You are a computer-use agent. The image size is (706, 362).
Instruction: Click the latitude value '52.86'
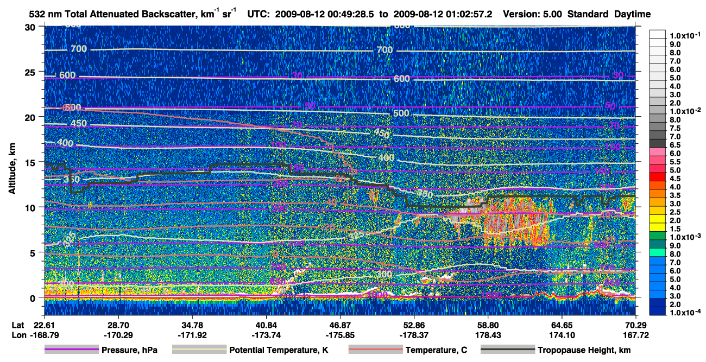(x=414, y=325)
